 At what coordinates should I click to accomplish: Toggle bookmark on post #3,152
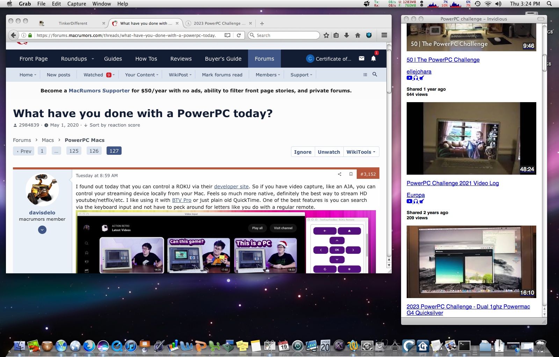351,174
